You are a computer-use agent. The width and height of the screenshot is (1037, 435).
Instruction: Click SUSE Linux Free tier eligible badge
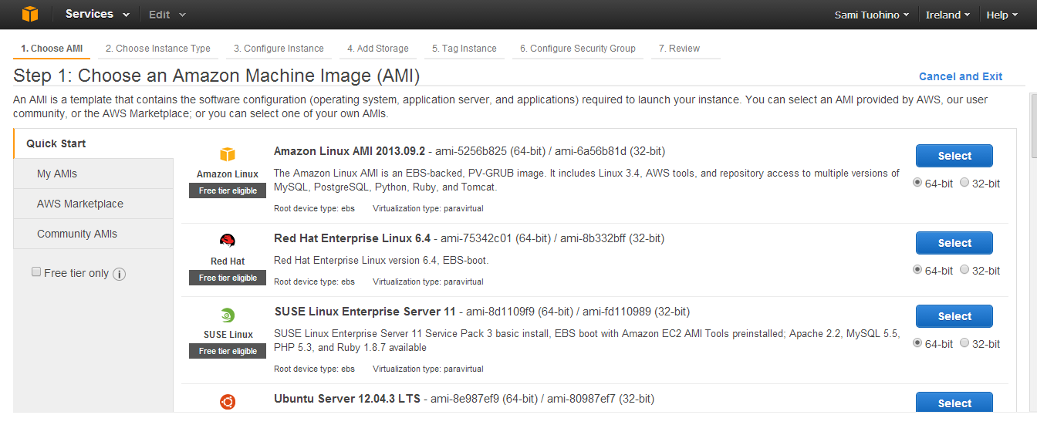point(228,351)
